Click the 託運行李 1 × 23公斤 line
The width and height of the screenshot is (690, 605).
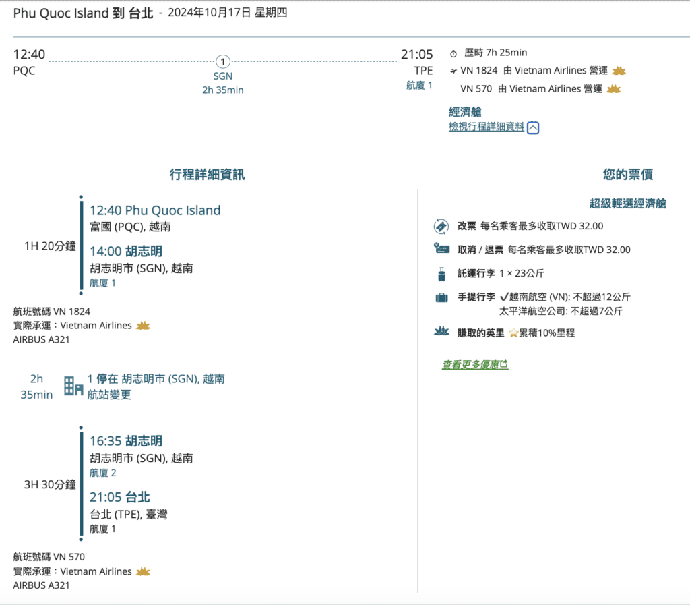[x=501, y=273]
